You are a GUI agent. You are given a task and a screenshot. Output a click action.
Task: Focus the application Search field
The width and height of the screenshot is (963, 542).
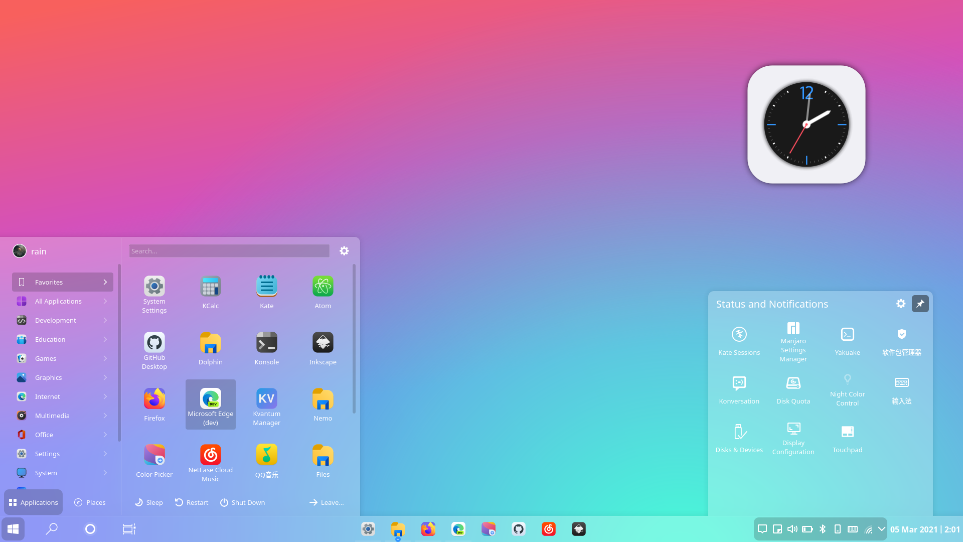coord(229,251)
